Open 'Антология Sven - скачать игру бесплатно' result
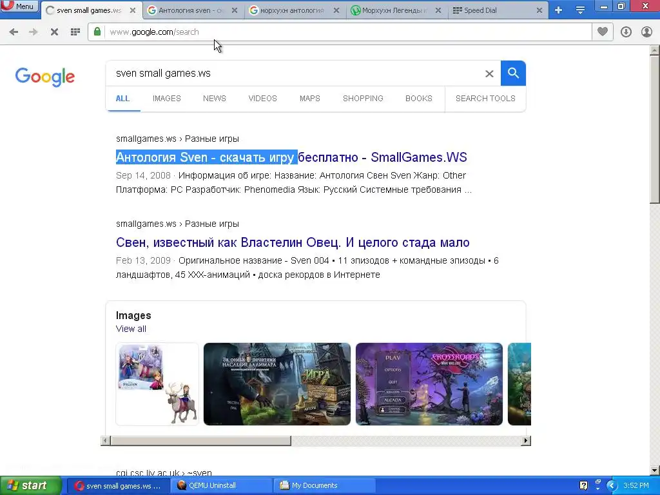This screenshot has width=660, height=495. click(x=291, y=157)
